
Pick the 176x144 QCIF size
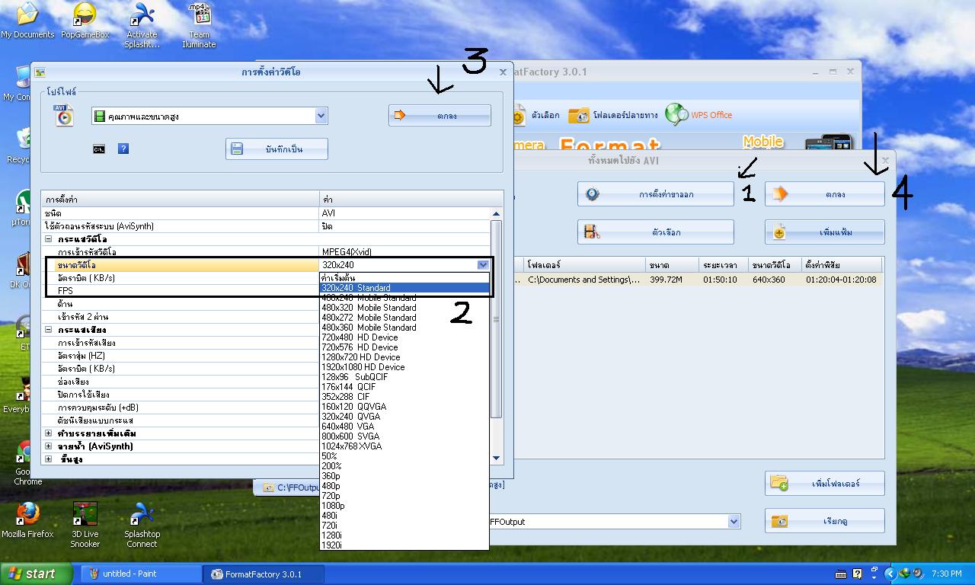(x=404, y=387)
